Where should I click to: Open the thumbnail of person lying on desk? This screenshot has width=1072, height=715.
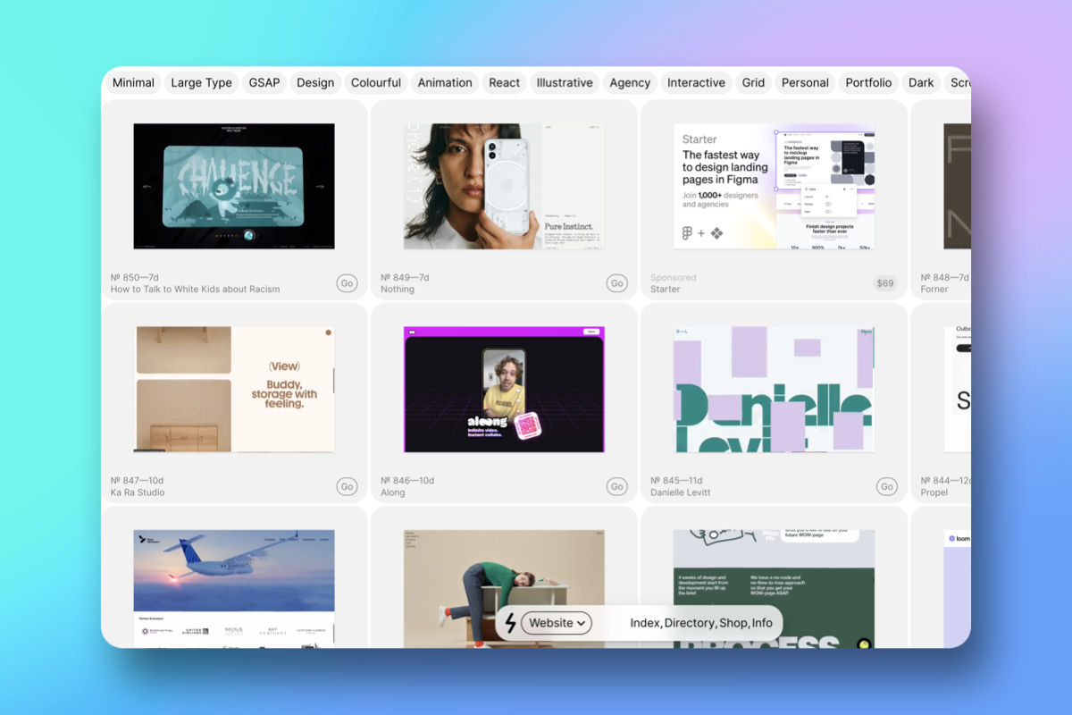click(x=504, y=588)
